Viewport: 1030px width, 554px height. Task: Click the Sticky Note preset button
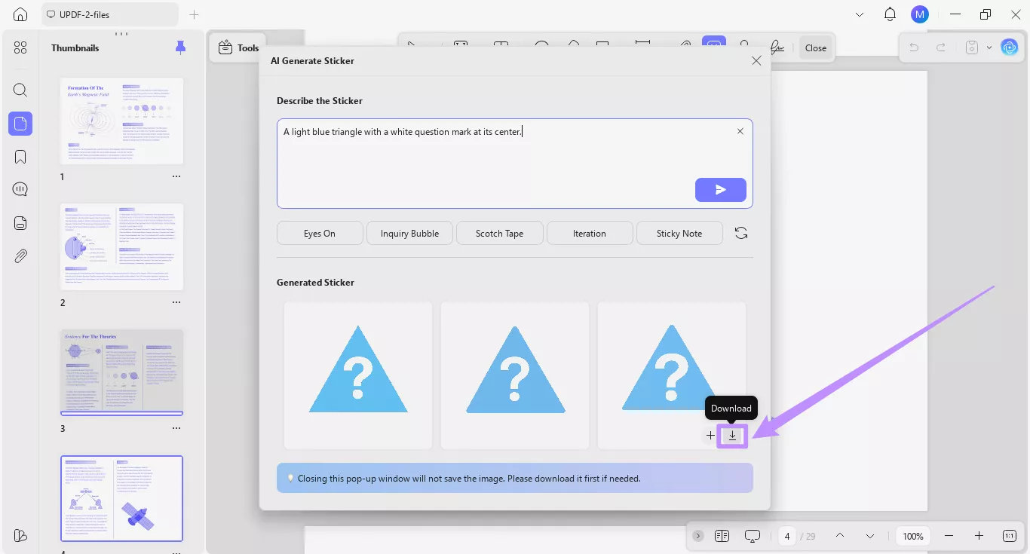(x=679, y=233)
